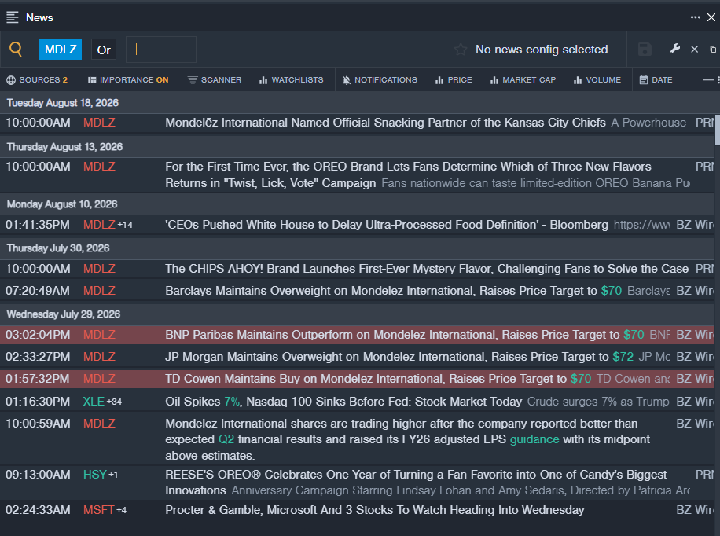This screenshot has height=536, width=720.
Task: Toggle the Or search operator
Action: [104, 50]
